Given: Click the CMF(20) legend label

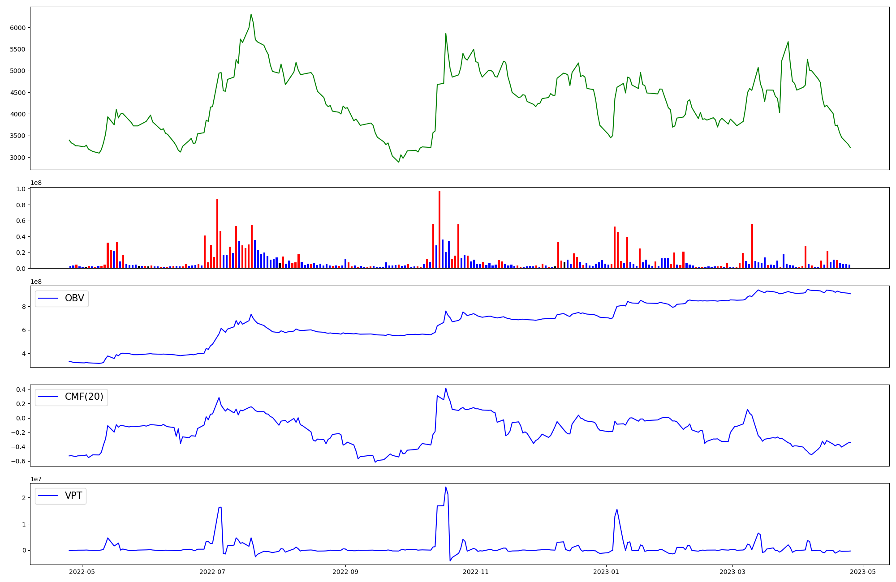Looking at the screenshot, I should (x=84, y=397).
